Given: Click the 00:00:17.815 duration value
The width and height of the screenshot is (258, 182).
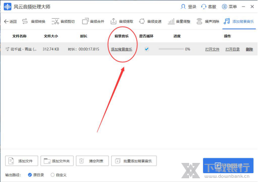Looking at the screenshot, I should click(x=89, y=49).
